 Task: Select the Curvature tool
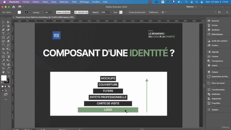[x=8, y=30]
